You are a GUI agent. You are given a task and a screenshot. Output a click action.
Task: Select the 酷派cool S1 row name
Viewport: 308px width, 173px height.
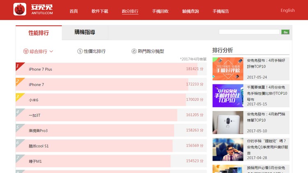click(39, 146)
